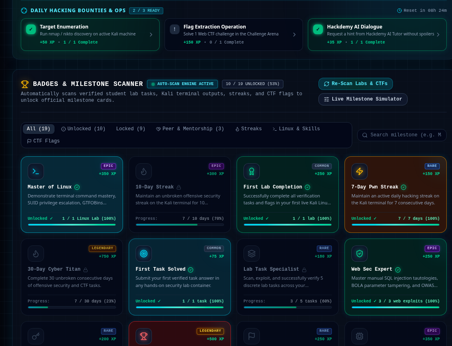The height and width of the screenshot is (346, 452).
Task: Click the key icon on the +200 XP card
Action: click(36, 336)
